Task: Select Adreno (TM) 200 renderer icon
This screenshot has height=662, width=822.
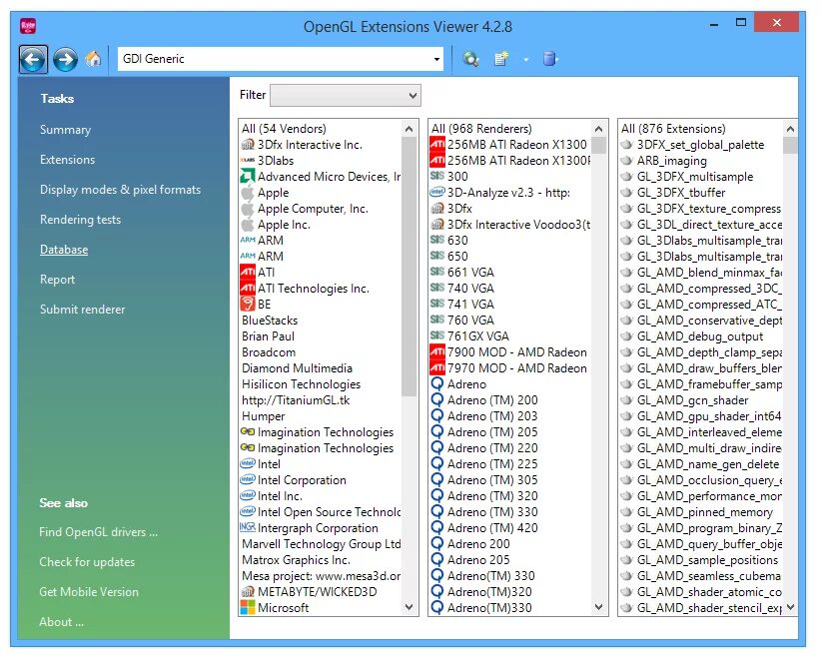Action: point(437,400)
